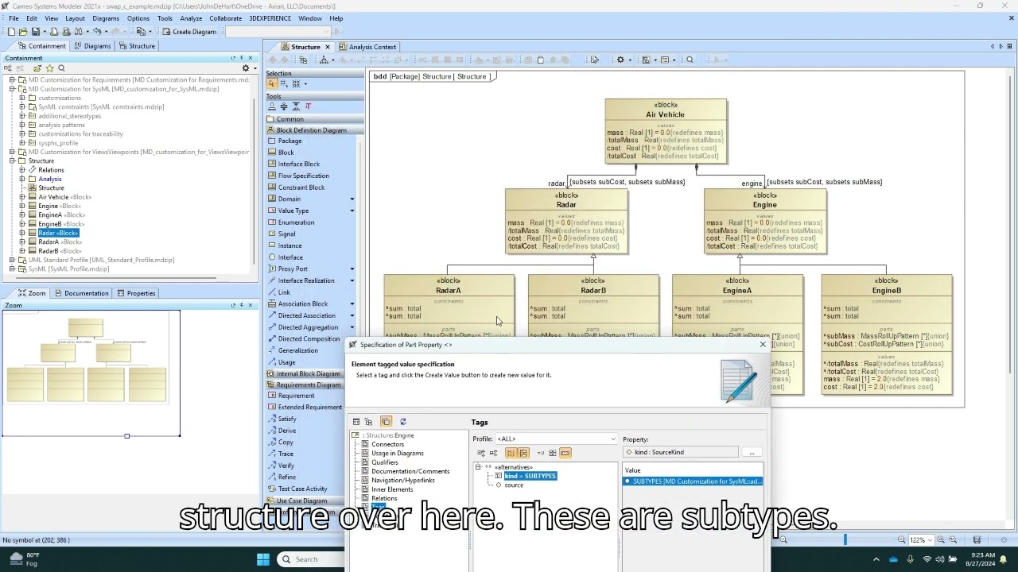Click the zoom panel diagram thumbnail
This screenshot has height=572, width=1018.
[x=91, y=373]
